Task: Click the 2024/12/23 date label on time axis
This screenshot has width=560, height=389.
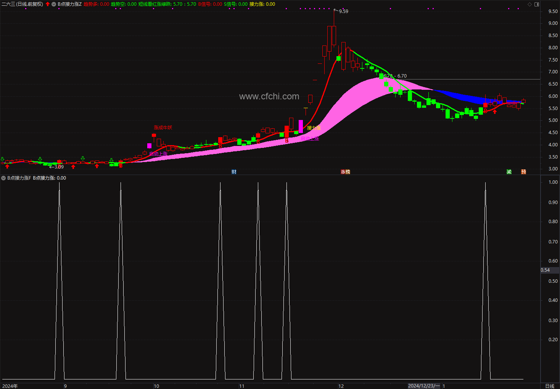Action: (424, 386)
